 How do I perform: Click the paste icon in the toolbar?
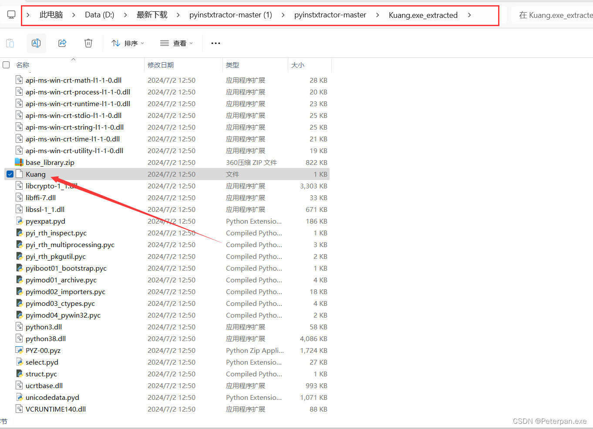pyautogui.click(x=10, y=43)
